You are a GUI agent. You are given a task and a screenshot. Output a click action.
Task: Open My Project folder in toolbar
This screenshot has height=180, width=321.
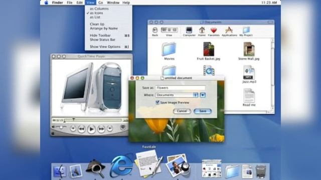click(246, 31)
